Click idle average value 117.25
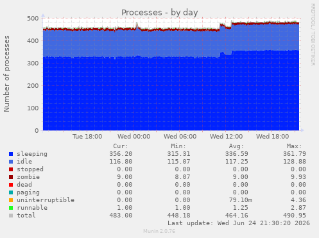Screen dimensions: 319x238 (237, 162)
